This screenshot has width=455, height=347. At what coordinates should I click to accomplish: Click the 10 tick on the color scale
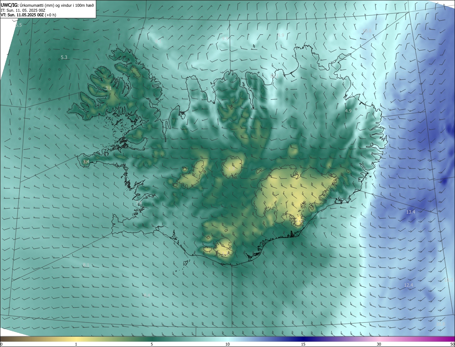coord(227,344)
